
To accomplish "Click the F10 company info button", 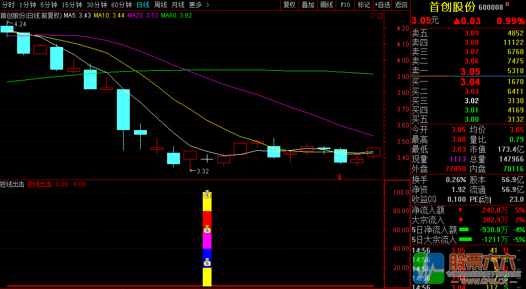I will coord(345,5).
